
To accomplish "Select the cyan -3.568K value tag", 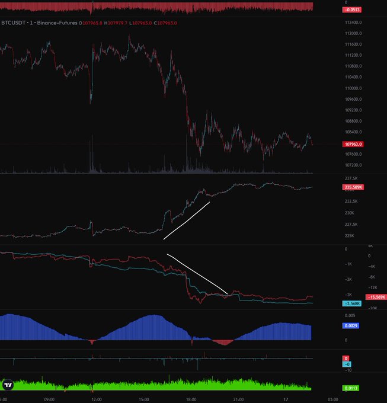I will click(x=353, y=303).
